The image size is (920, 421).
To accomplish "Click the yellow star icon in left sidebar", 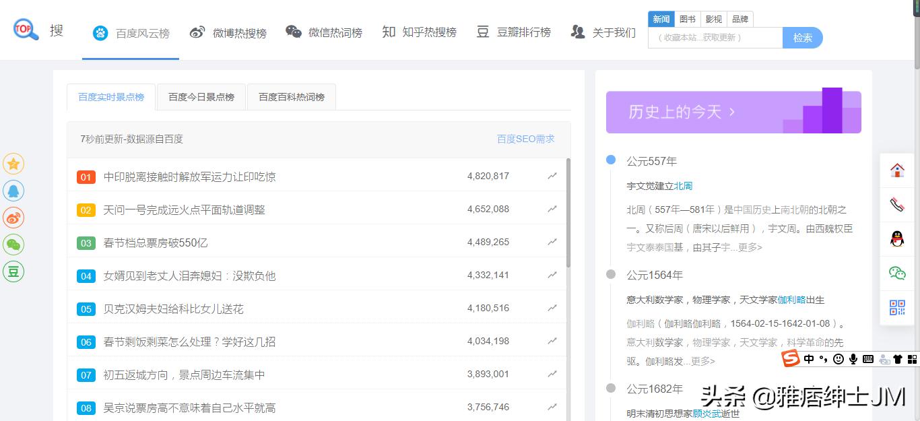I will (x=13, y=163).
